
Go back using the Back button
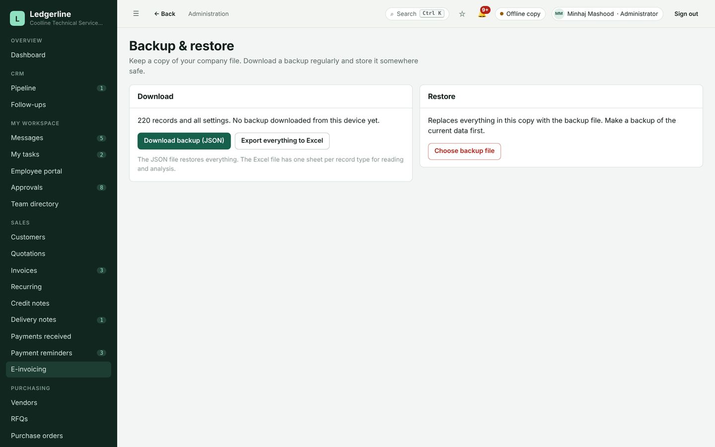coord(164,14)
